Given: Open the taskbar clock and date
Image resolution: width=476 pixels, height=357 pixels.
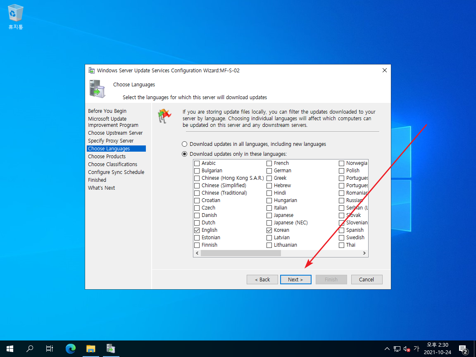Looking at the screenshot, I should pos(438,348).
